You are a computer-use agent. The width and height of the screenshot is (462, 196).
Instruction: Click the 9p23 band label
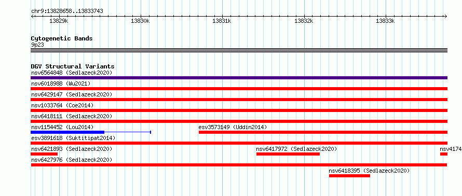[37, 45]
